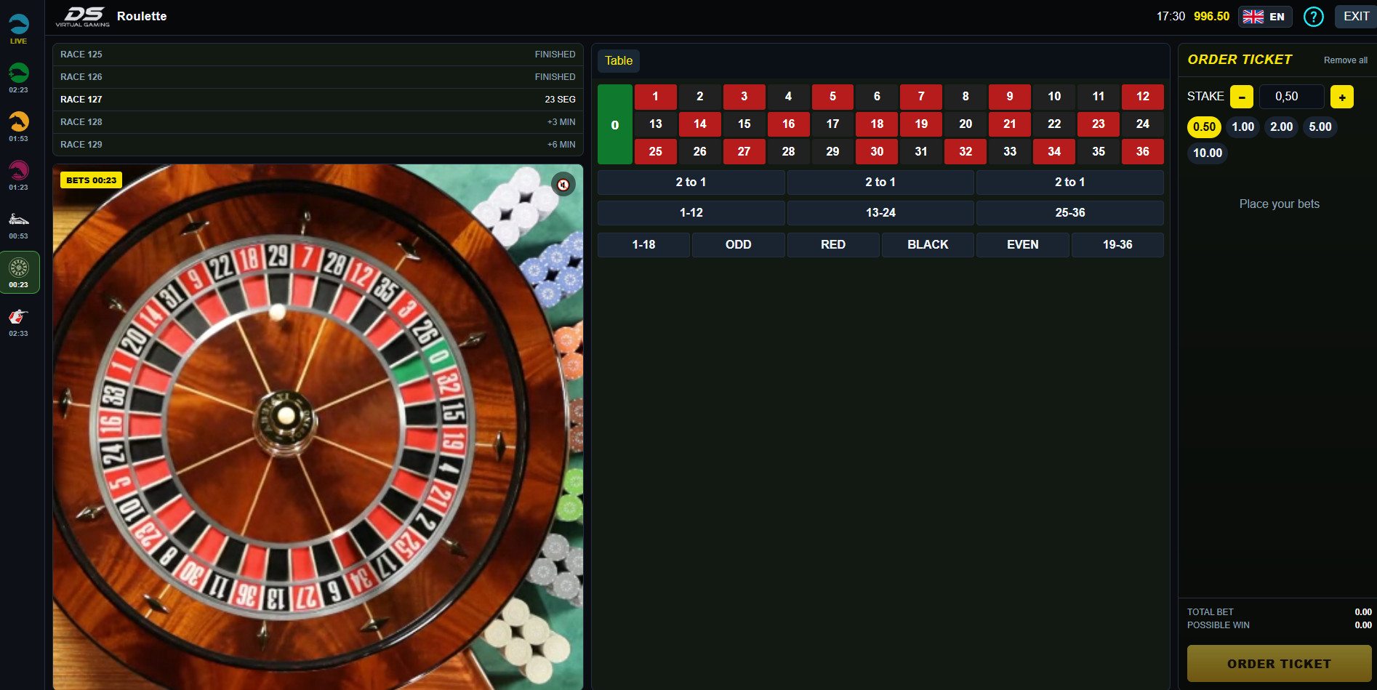
Task: Select the 10.00 stake chip
Action: click(1208, 153)
